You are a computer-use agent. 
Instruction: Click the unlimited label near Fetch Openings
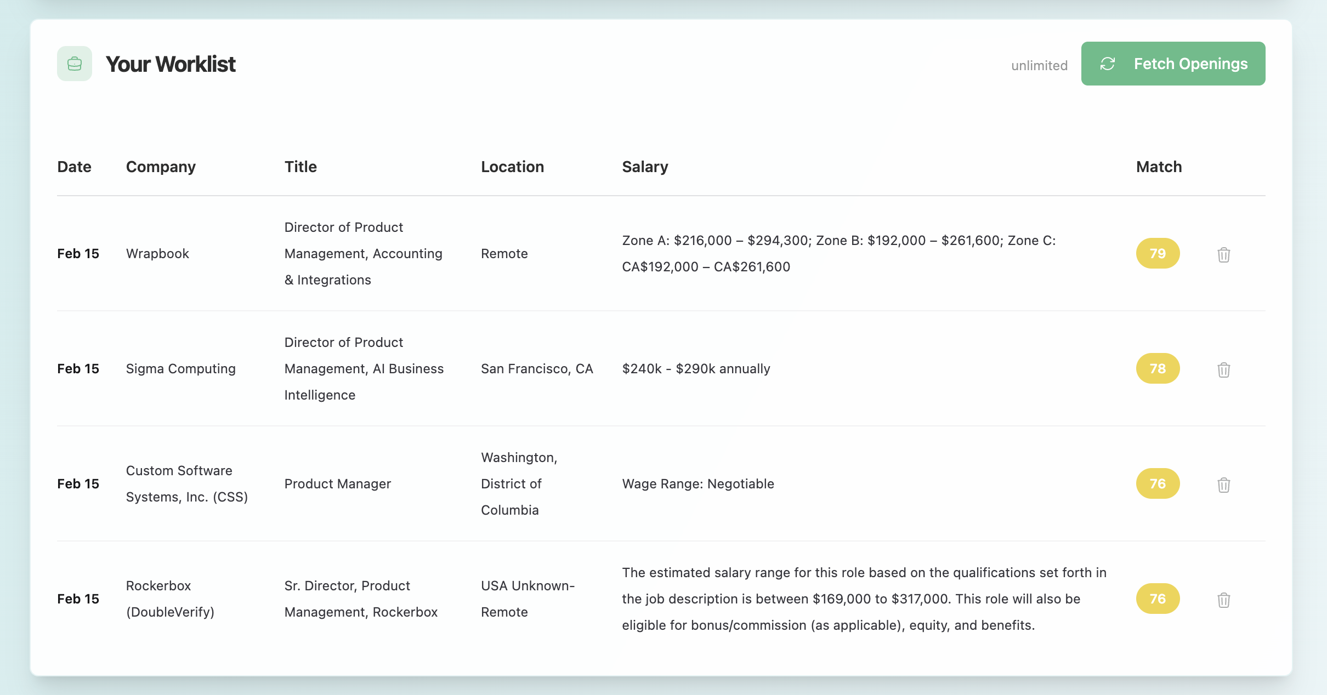[x=1039, y=65]
